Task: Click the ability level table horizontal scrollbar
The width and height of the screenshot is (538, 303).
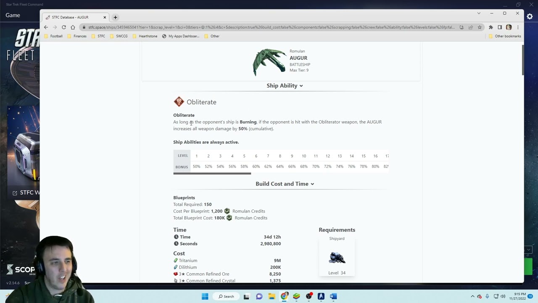Action: click(212, 173)
